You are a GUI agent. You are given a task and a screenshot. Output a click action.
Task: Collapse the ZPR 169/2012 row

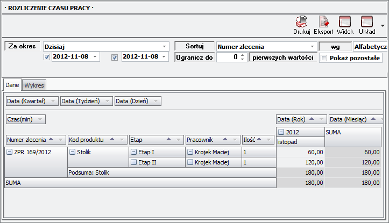coord(9,152)
